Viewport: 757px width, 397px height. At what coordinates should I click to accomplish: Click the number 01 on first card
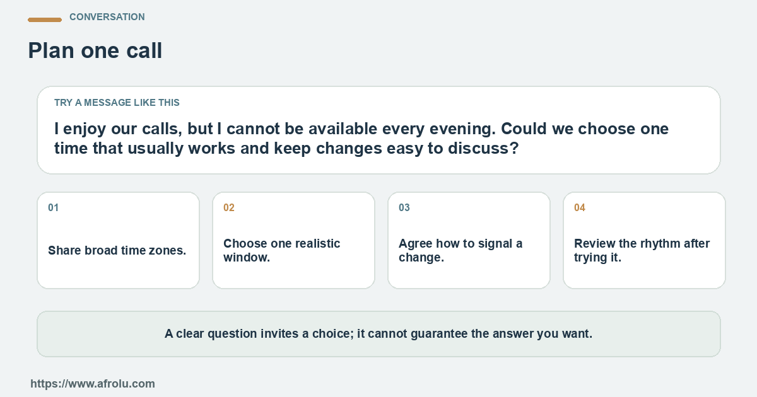pyautogui.click(x=54, y=207)
